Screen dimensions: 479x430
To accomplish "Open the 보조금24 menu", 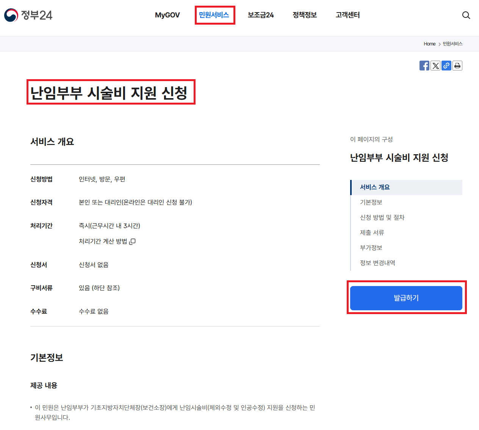I will coord(260,15).
